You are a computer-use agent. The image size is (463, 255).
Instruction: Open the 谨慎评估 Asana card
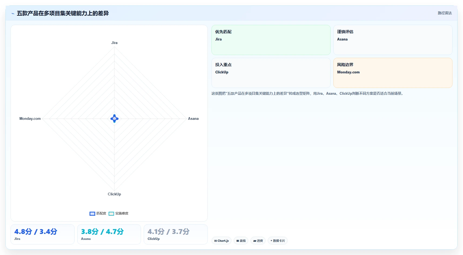(393, 40)
